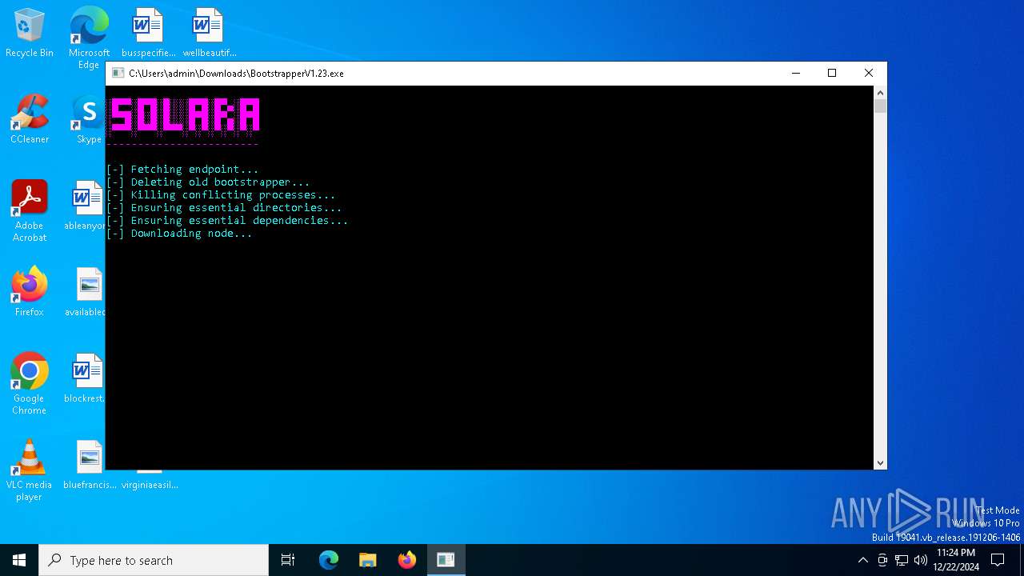Screen dimensions: 1024x576
Task: Open the Skype desktop shortcut
Action: (88, 119)
